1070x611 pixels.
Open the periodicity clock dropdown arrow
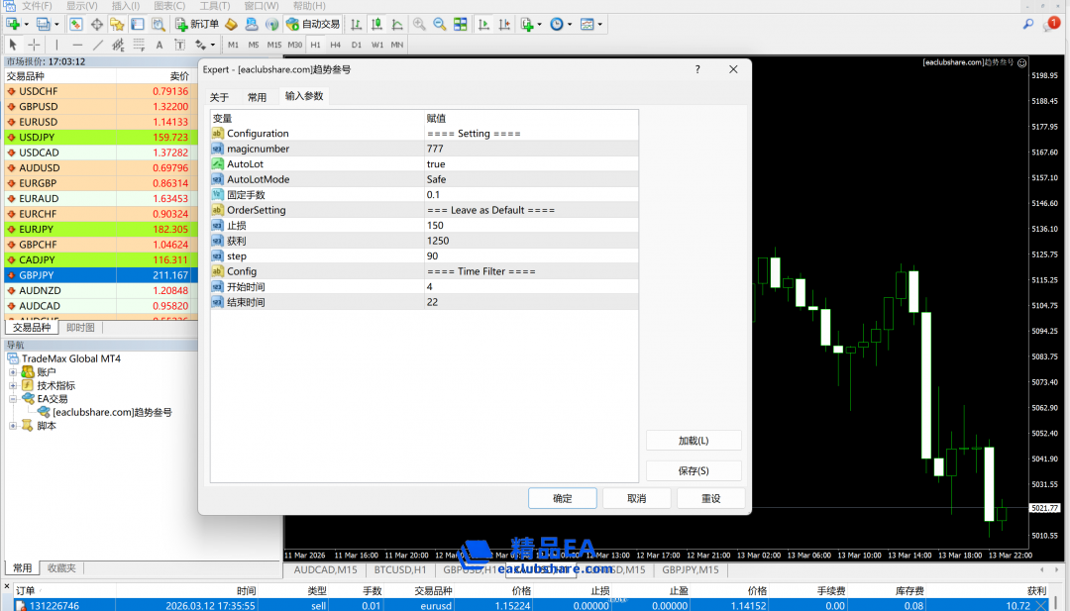coord(569,24)
